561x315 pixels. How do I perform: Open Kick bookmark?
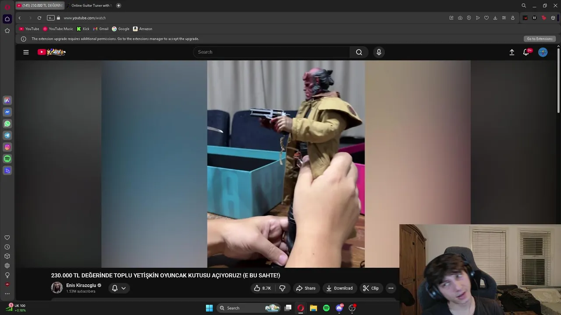coord(83,29)
